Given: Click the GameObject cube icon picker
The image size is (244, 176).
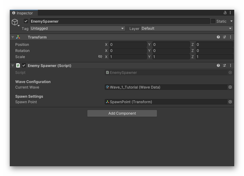Looking at the screenshot, I should pyautogui.click(x=15, y=22).
